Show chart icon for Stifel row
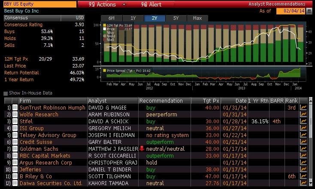Screen dimensions: 315x189 (x=303, y=121)
